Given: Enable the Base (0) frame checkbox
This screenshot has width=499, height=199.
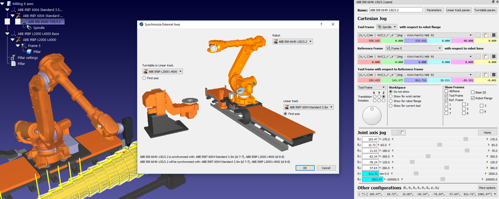Looking at the screenshot, I should tap(473, 92).
